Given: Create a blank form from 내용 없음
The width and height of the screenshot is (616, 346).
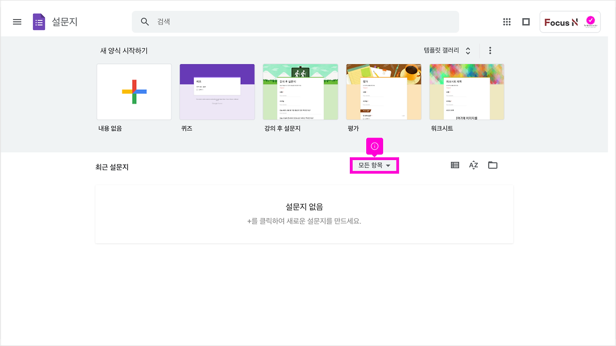Looking at the screenshot, I should tap(134, 92).
